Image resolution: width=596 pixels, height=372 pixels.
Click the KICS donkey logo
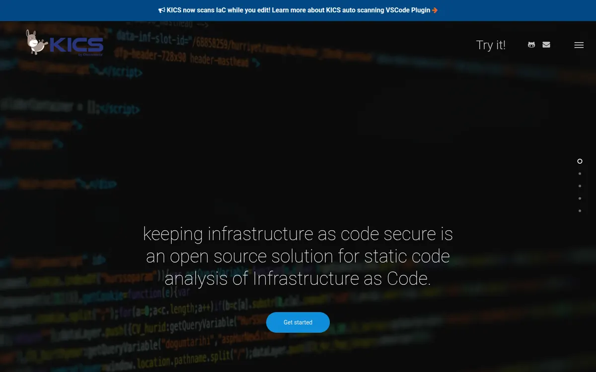tap(65, 43)
